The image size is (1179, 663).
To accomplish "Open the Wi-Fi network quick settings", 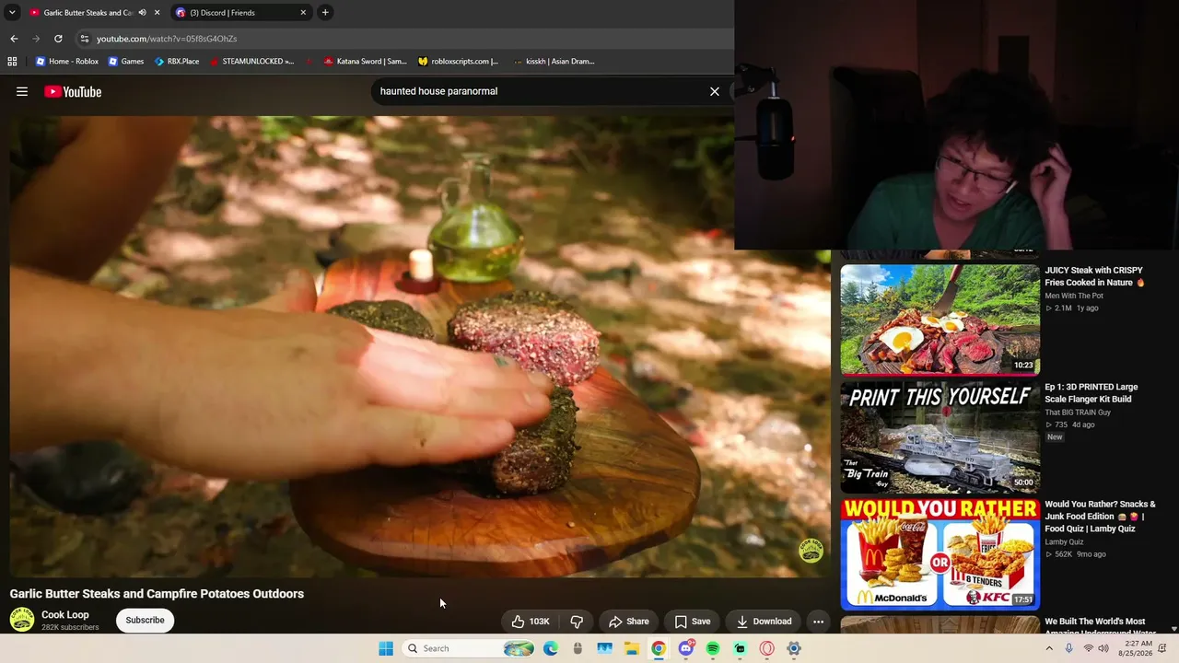I will coord(1089,648).
